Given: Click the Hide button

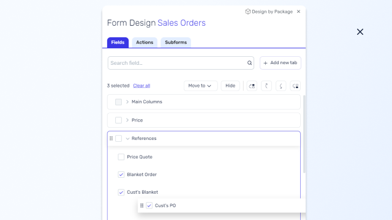Looking at the screenshot, I should click(230, 86).
